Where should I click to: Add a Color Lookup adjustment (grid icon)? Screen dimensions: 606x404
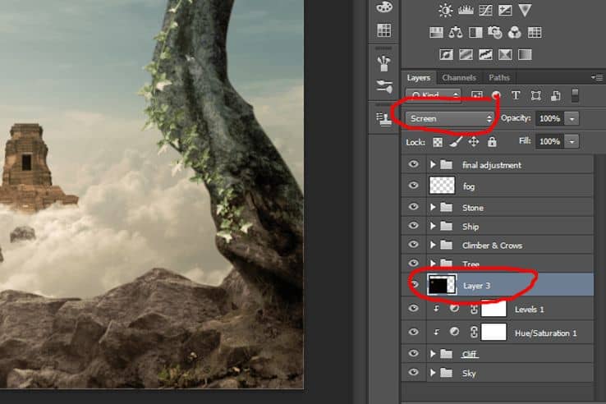point(535,33)
